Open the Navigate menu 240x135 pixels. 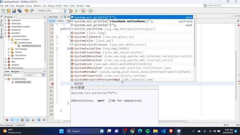tap(20, 6)
